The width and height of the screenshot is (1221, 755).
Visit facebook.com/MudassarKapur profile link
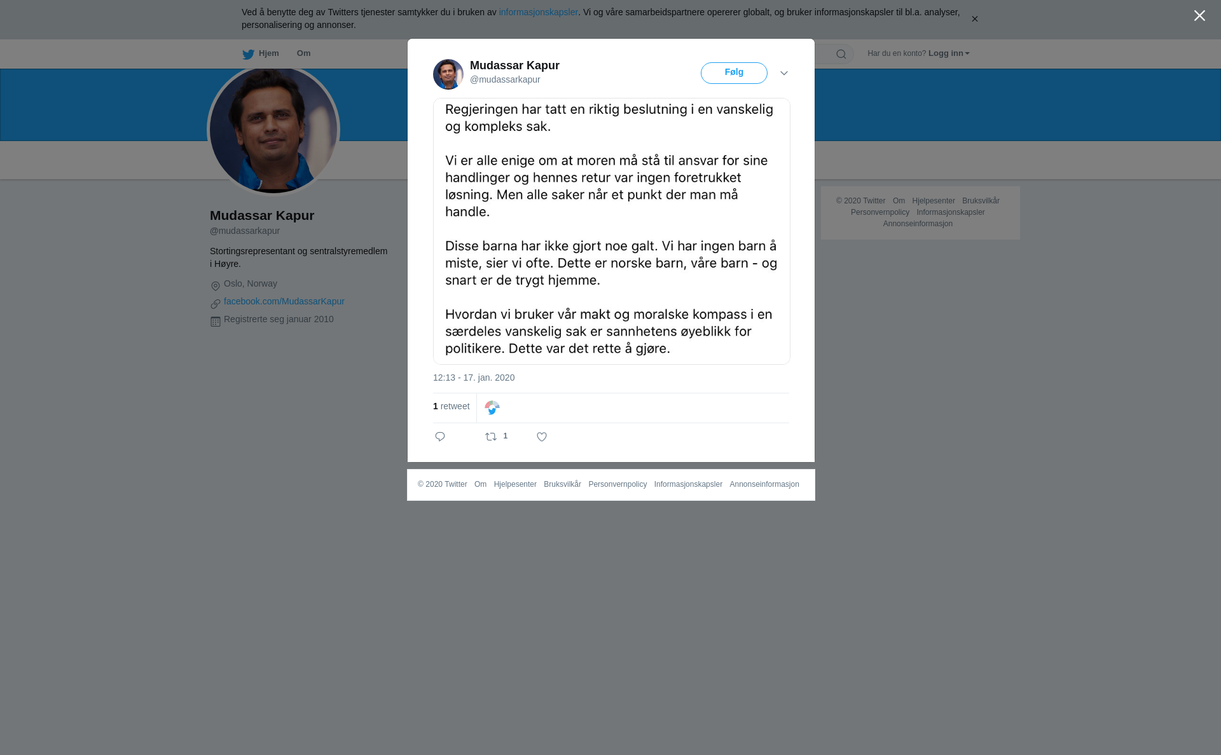pyautogui.click(x=284, y=301)
